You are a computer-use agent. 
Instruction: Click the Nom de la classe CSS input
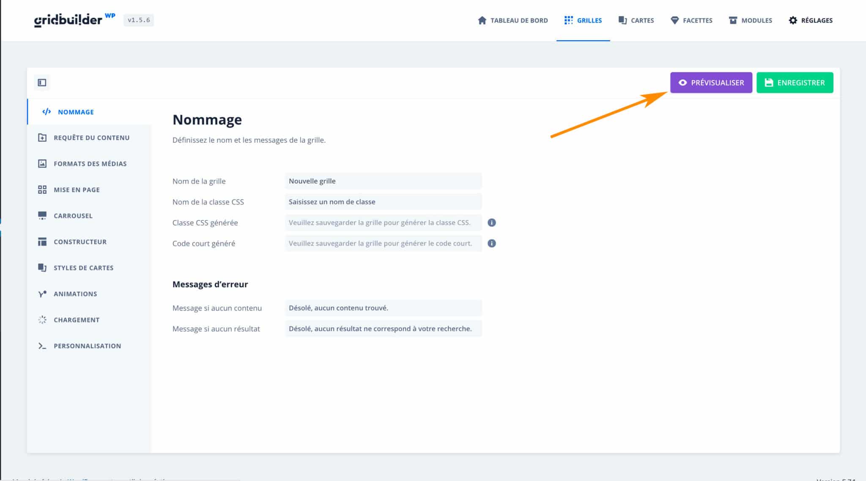tap(383, 202)
